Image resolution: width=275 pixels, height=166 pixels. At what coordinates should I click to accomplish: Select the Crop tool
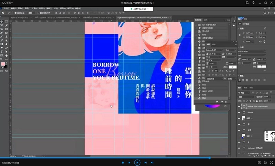(2, 29)
